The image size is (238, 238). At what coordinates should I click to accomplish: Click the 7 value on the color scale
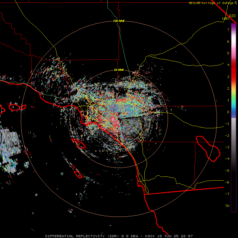click(228, 30)
